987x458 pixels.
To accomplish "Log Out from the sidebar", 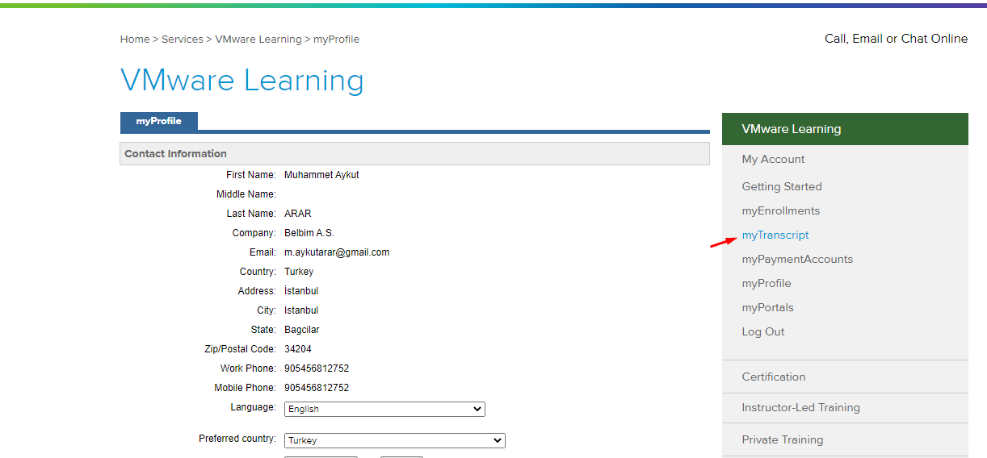I will coord(763,331).
